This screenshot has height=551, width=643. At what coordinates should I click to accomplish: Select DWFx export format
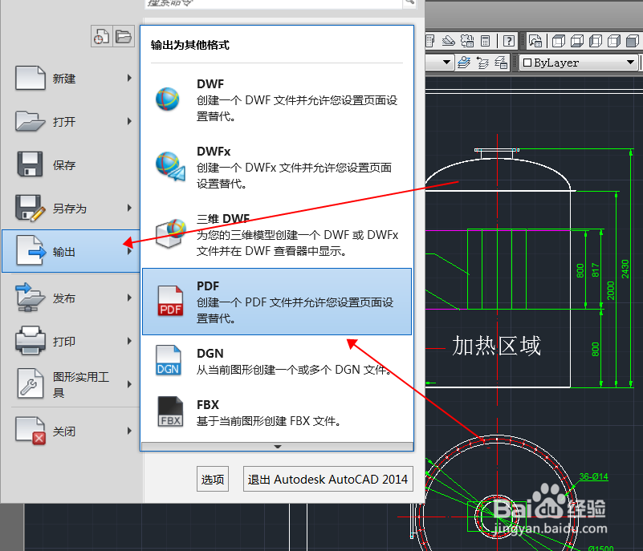click(x=277, y=167)
